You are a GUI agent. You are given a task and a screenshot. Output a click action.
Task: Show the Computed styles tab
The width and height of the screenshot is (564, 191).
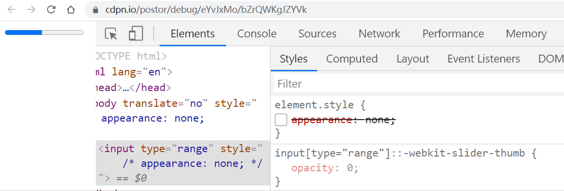click(x=352, y=59)
